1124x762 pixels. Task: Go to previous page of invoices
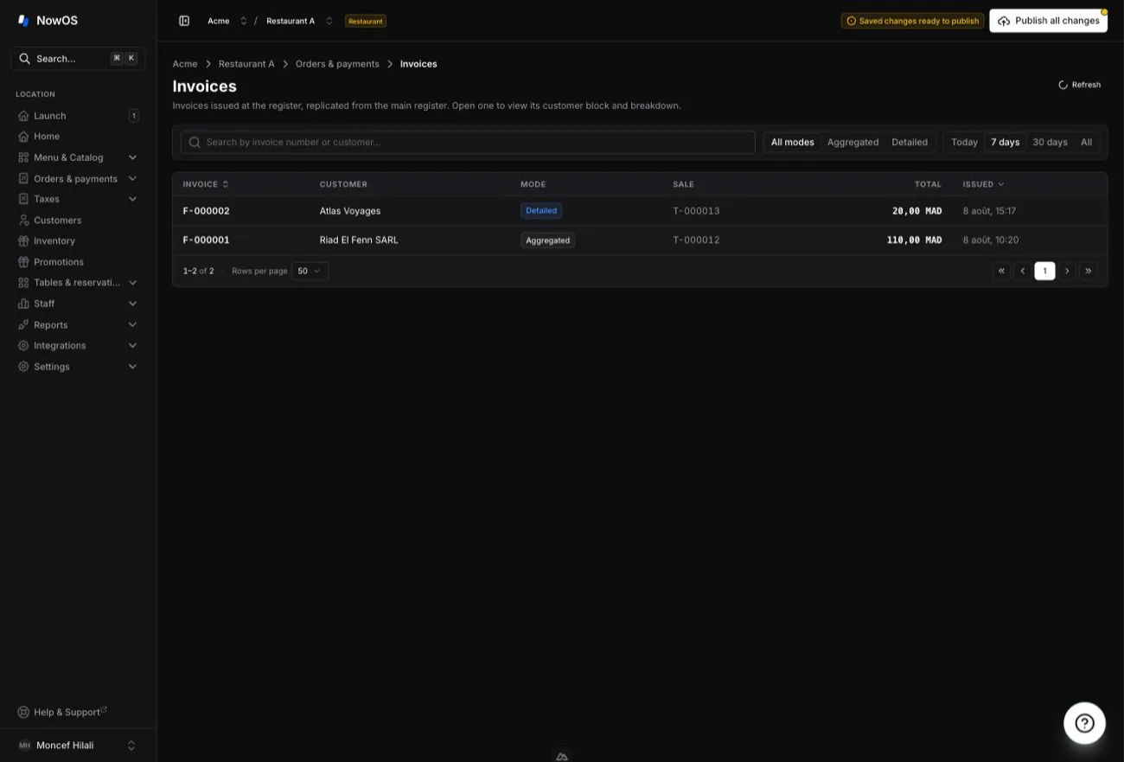click(x=1023, y=271)
